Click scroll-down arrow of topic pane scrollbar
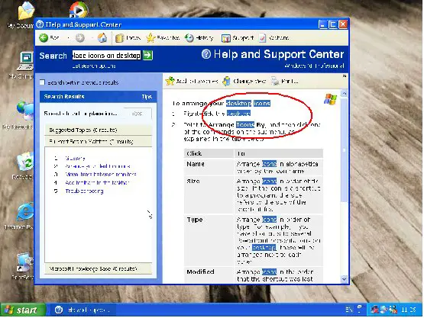424x318 pixels. pyautogui.click(x=344, y=279)
